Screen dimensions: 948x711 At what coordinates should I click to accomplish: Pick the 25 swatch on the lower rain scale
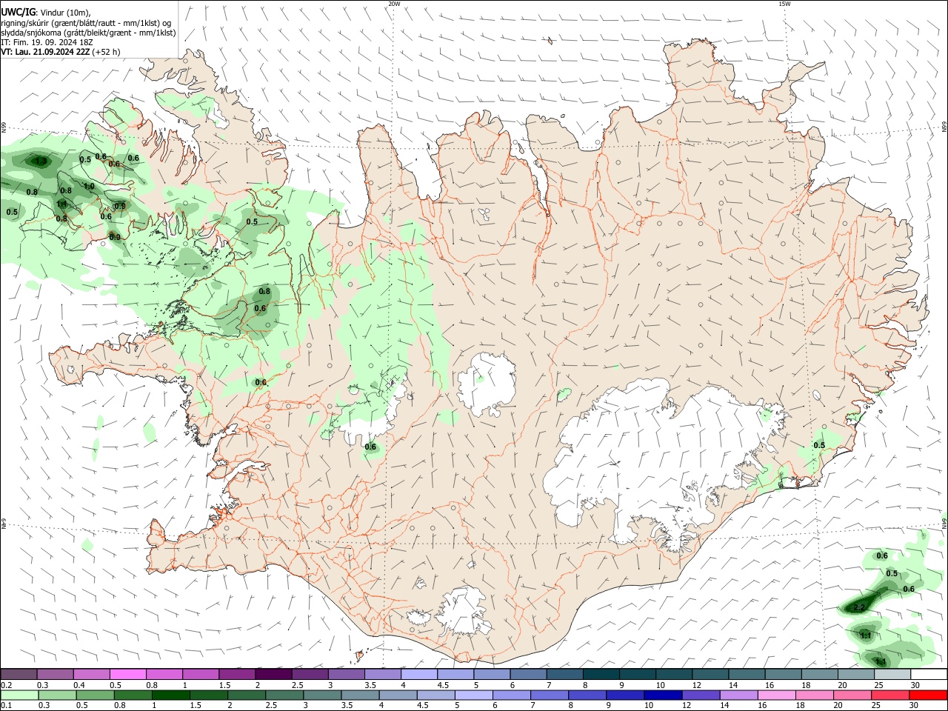click(x=892, y=695)
